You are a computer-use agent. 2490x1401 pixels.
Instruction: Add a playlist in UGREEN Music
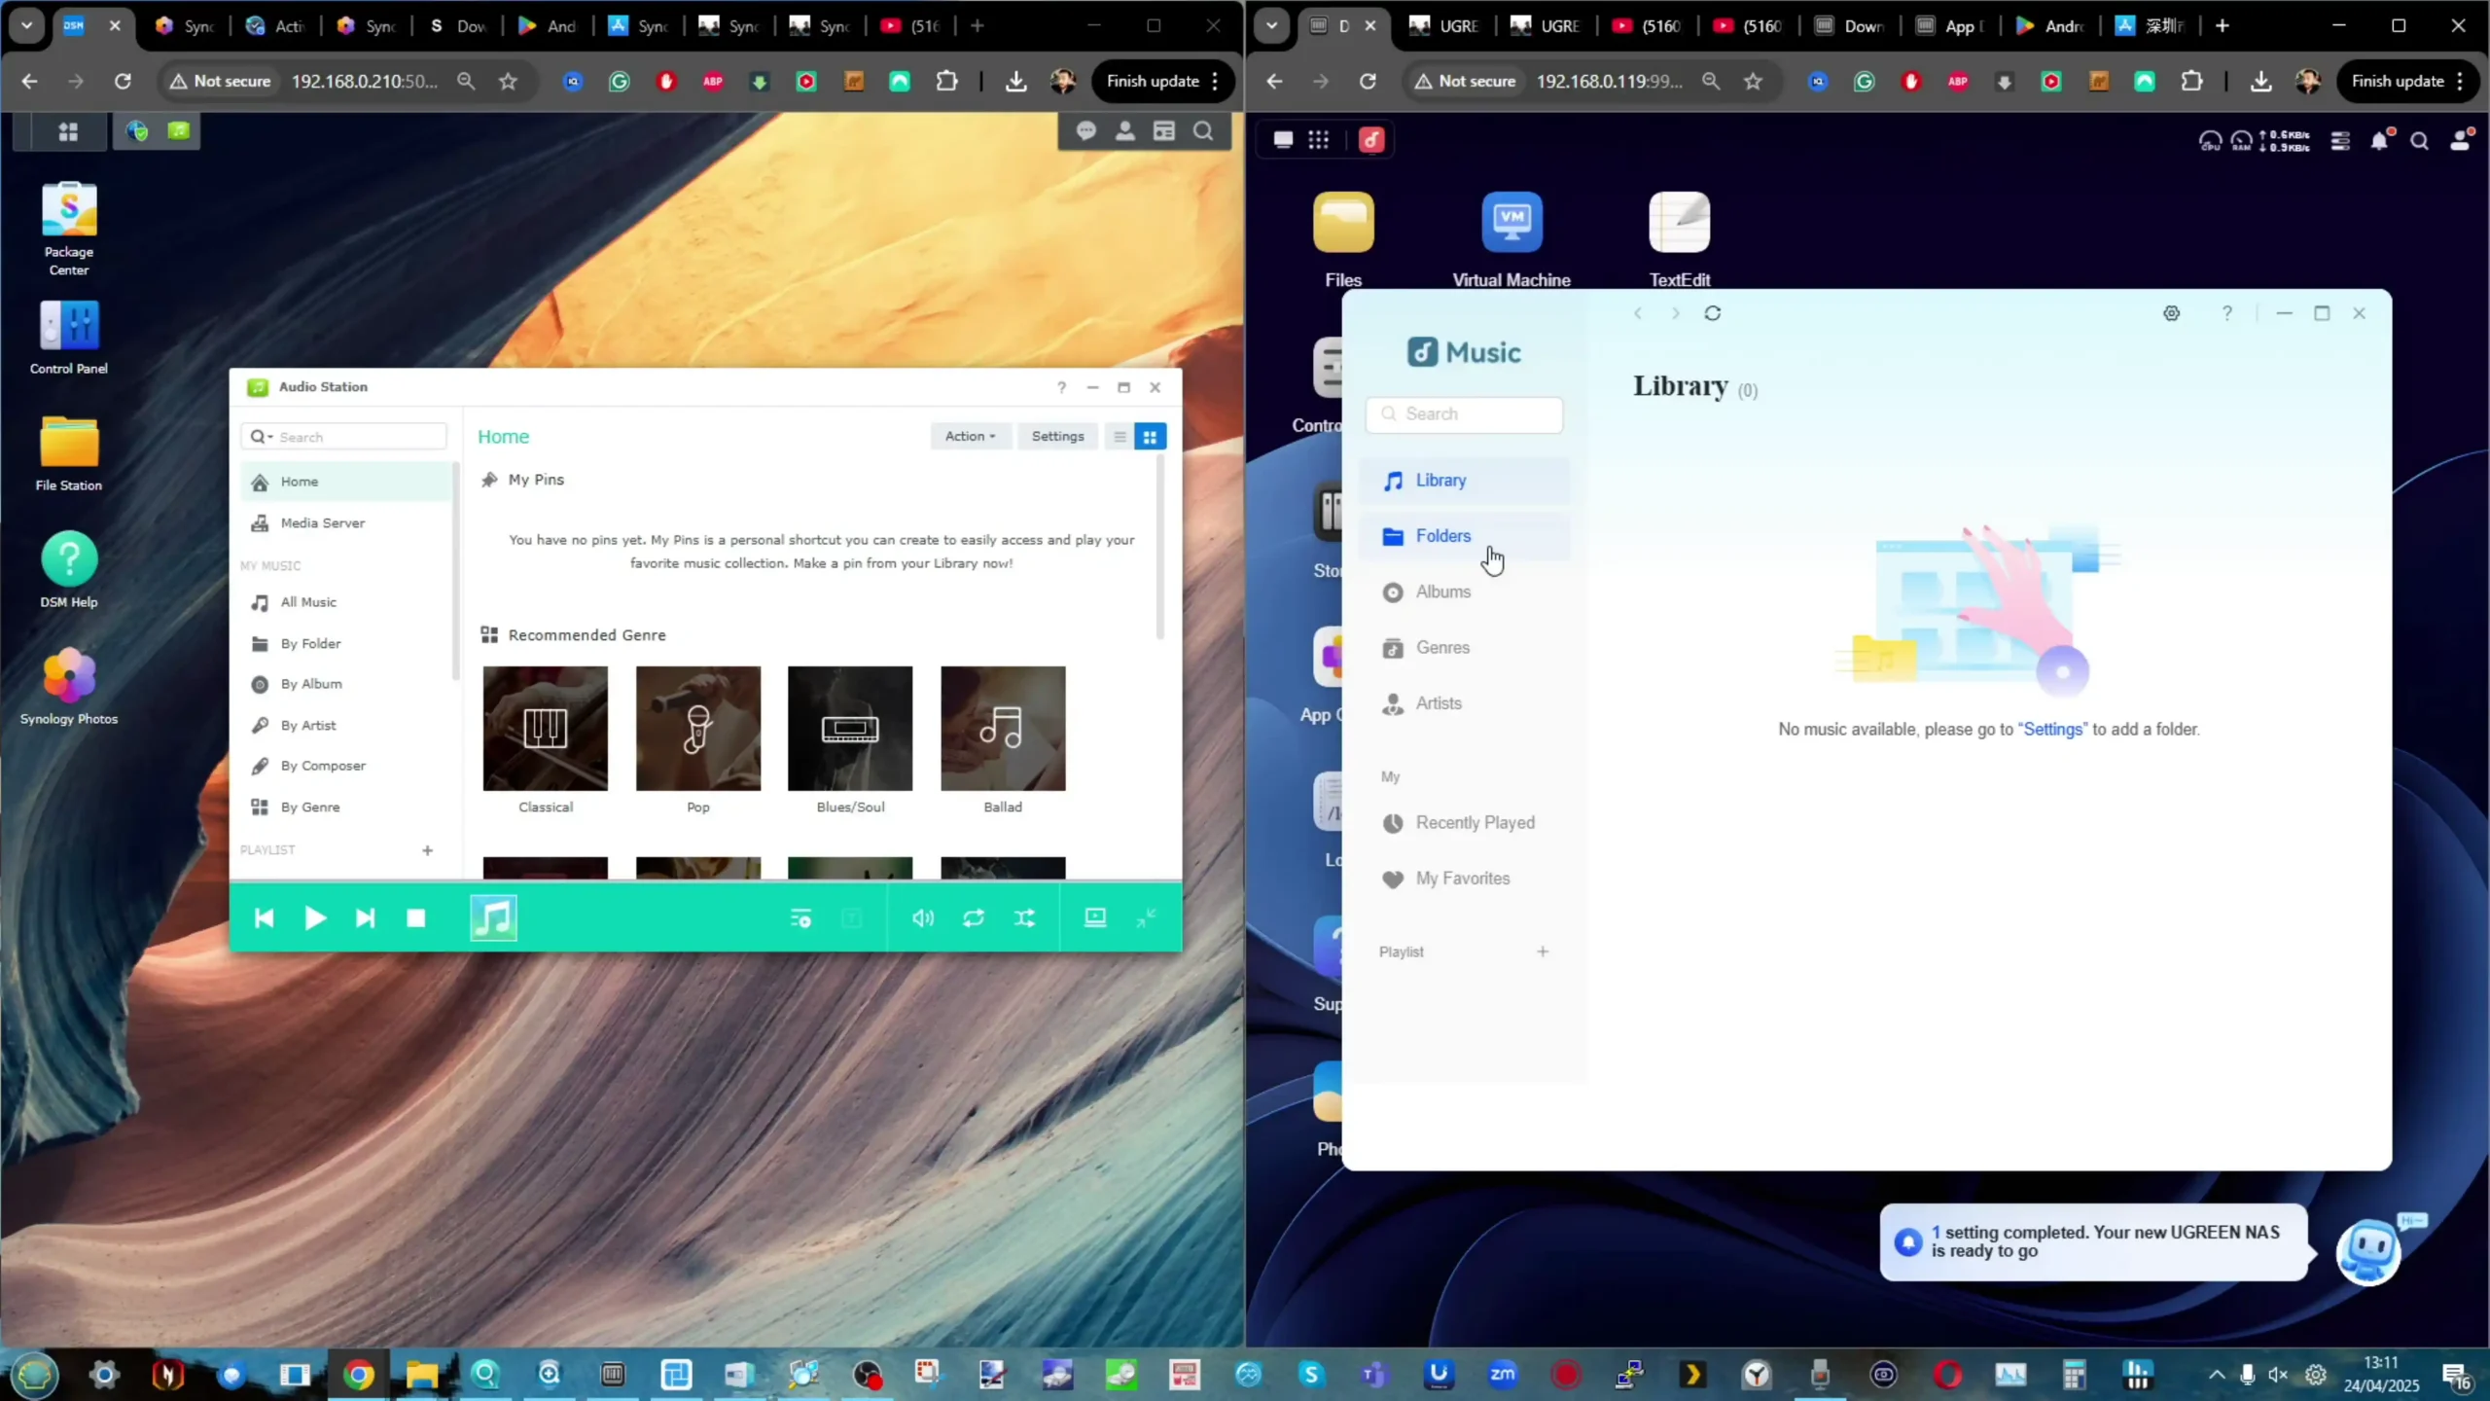click(x=1543, y=952)
